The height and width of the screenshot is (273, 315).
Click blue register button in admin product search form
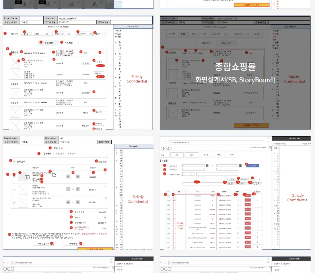253,165
